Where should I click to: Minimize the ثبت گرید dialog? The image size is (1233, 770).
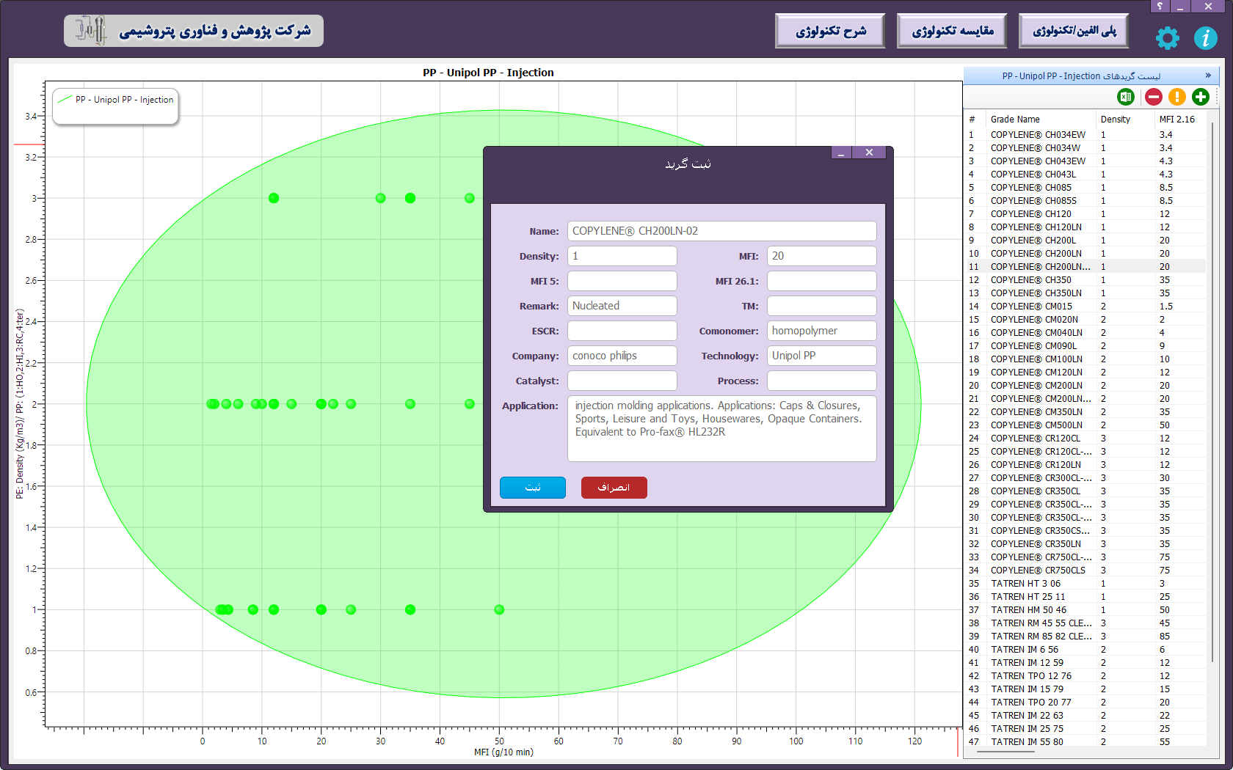[841, 153]
